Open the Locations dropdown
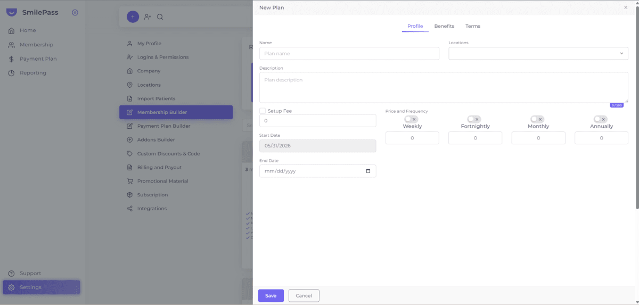The height and width of the screenshot is (305, 639). pyautogui.click(x=538, y=53)
